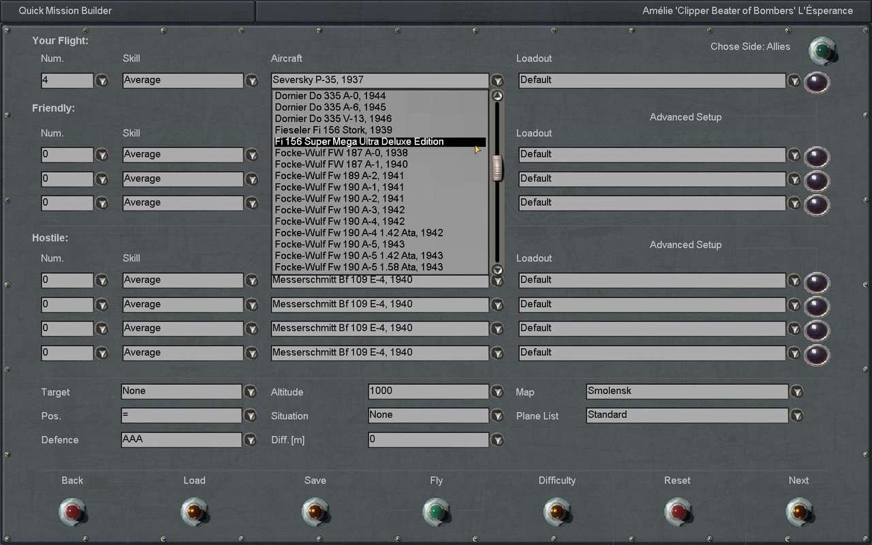872x545 pixels.
Task: Open first Hostile Num. dropdown arrow
Action: 102,281
